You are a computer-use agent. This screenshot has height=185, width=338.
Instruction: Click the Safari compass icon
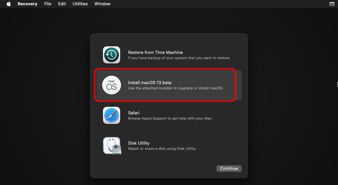coord(112,115)
